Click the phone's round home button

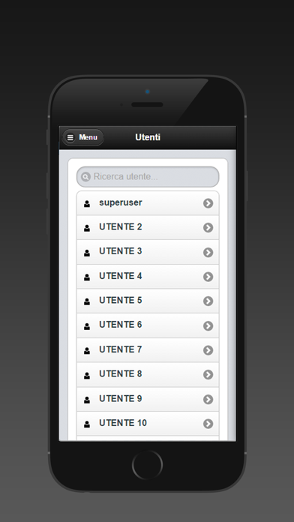(147, 465)
